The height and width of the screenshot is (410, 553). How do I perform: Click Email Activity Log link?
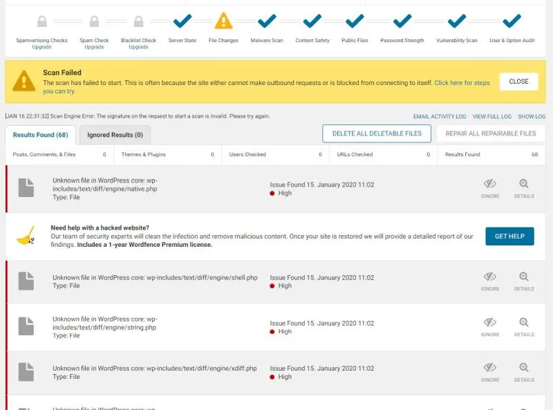tap(440, 116)
